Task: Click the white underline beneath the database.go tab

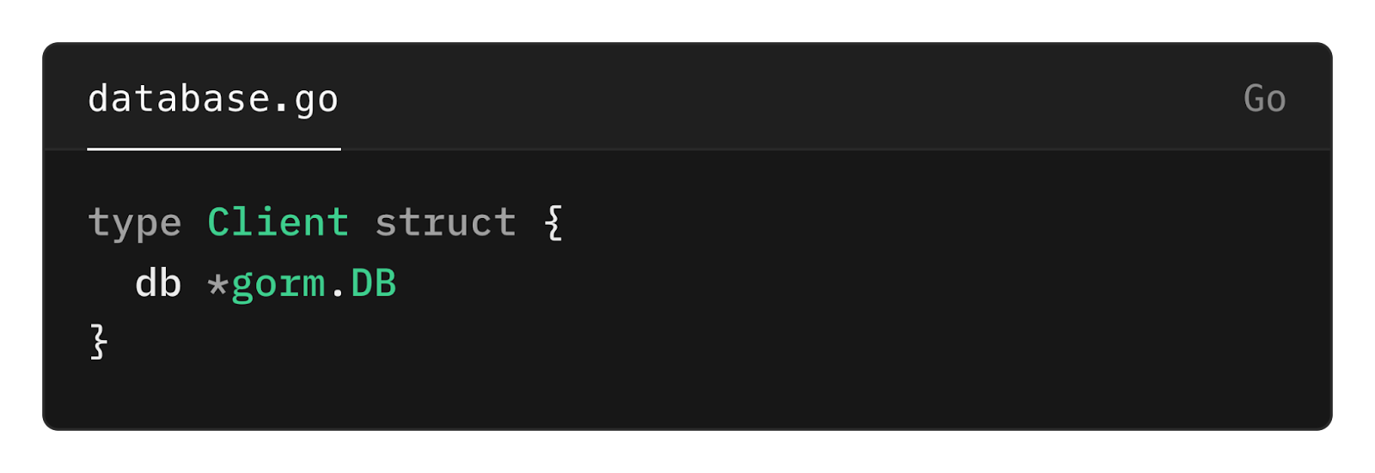Action: tap(214, 149)
